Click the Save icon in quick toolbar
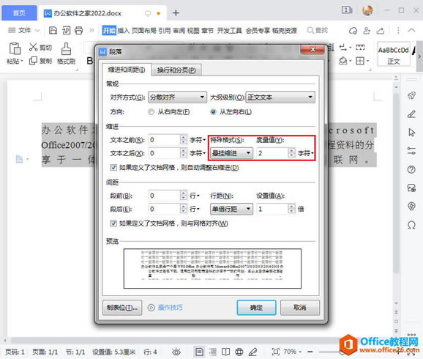The image size is (423, 359). 53,30
